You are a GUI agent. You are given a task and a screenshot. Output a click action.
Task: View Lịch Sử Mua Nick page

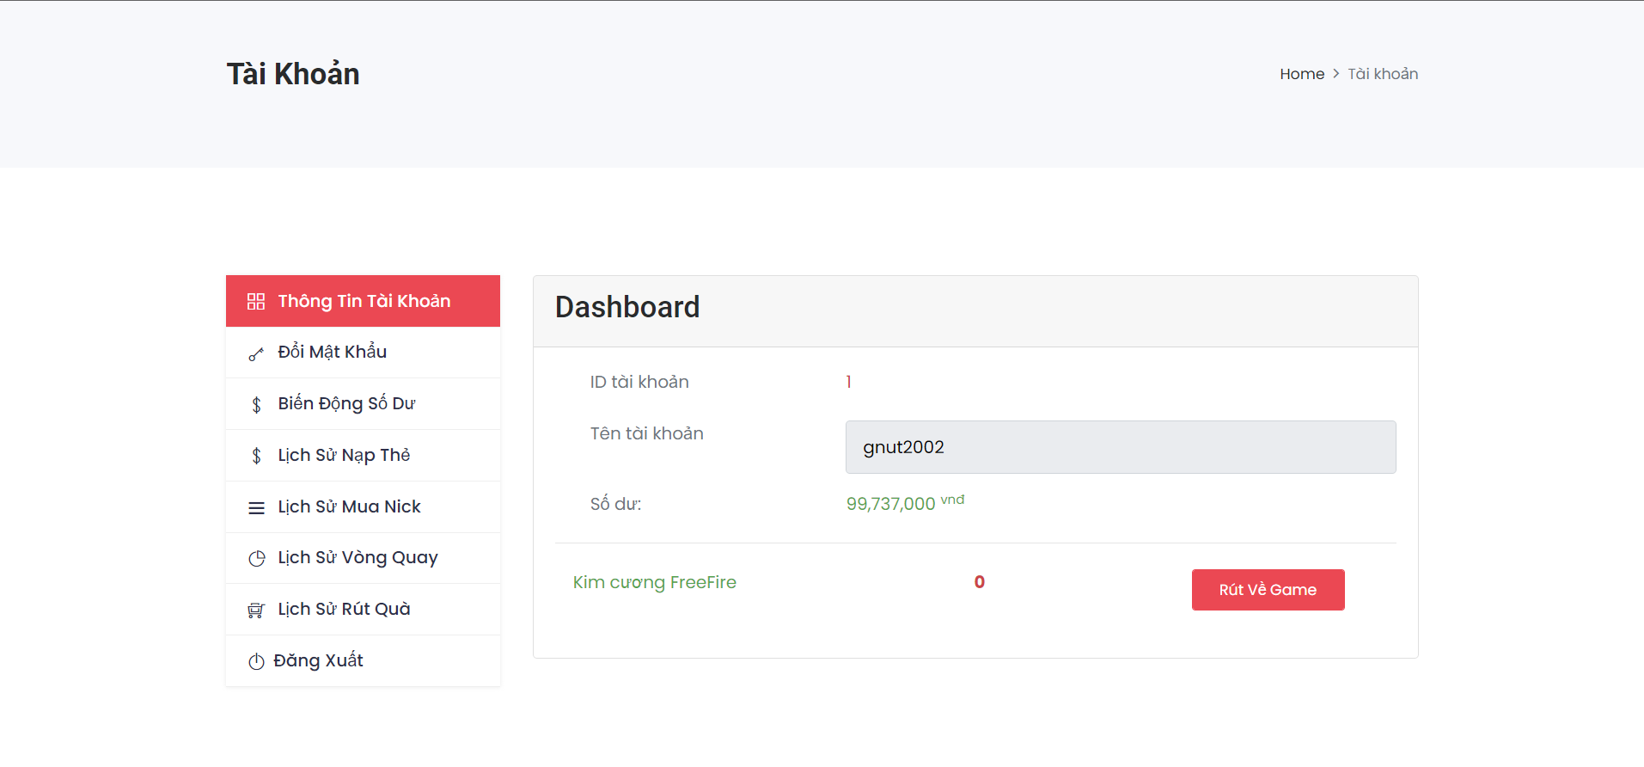tap(363, 507)
